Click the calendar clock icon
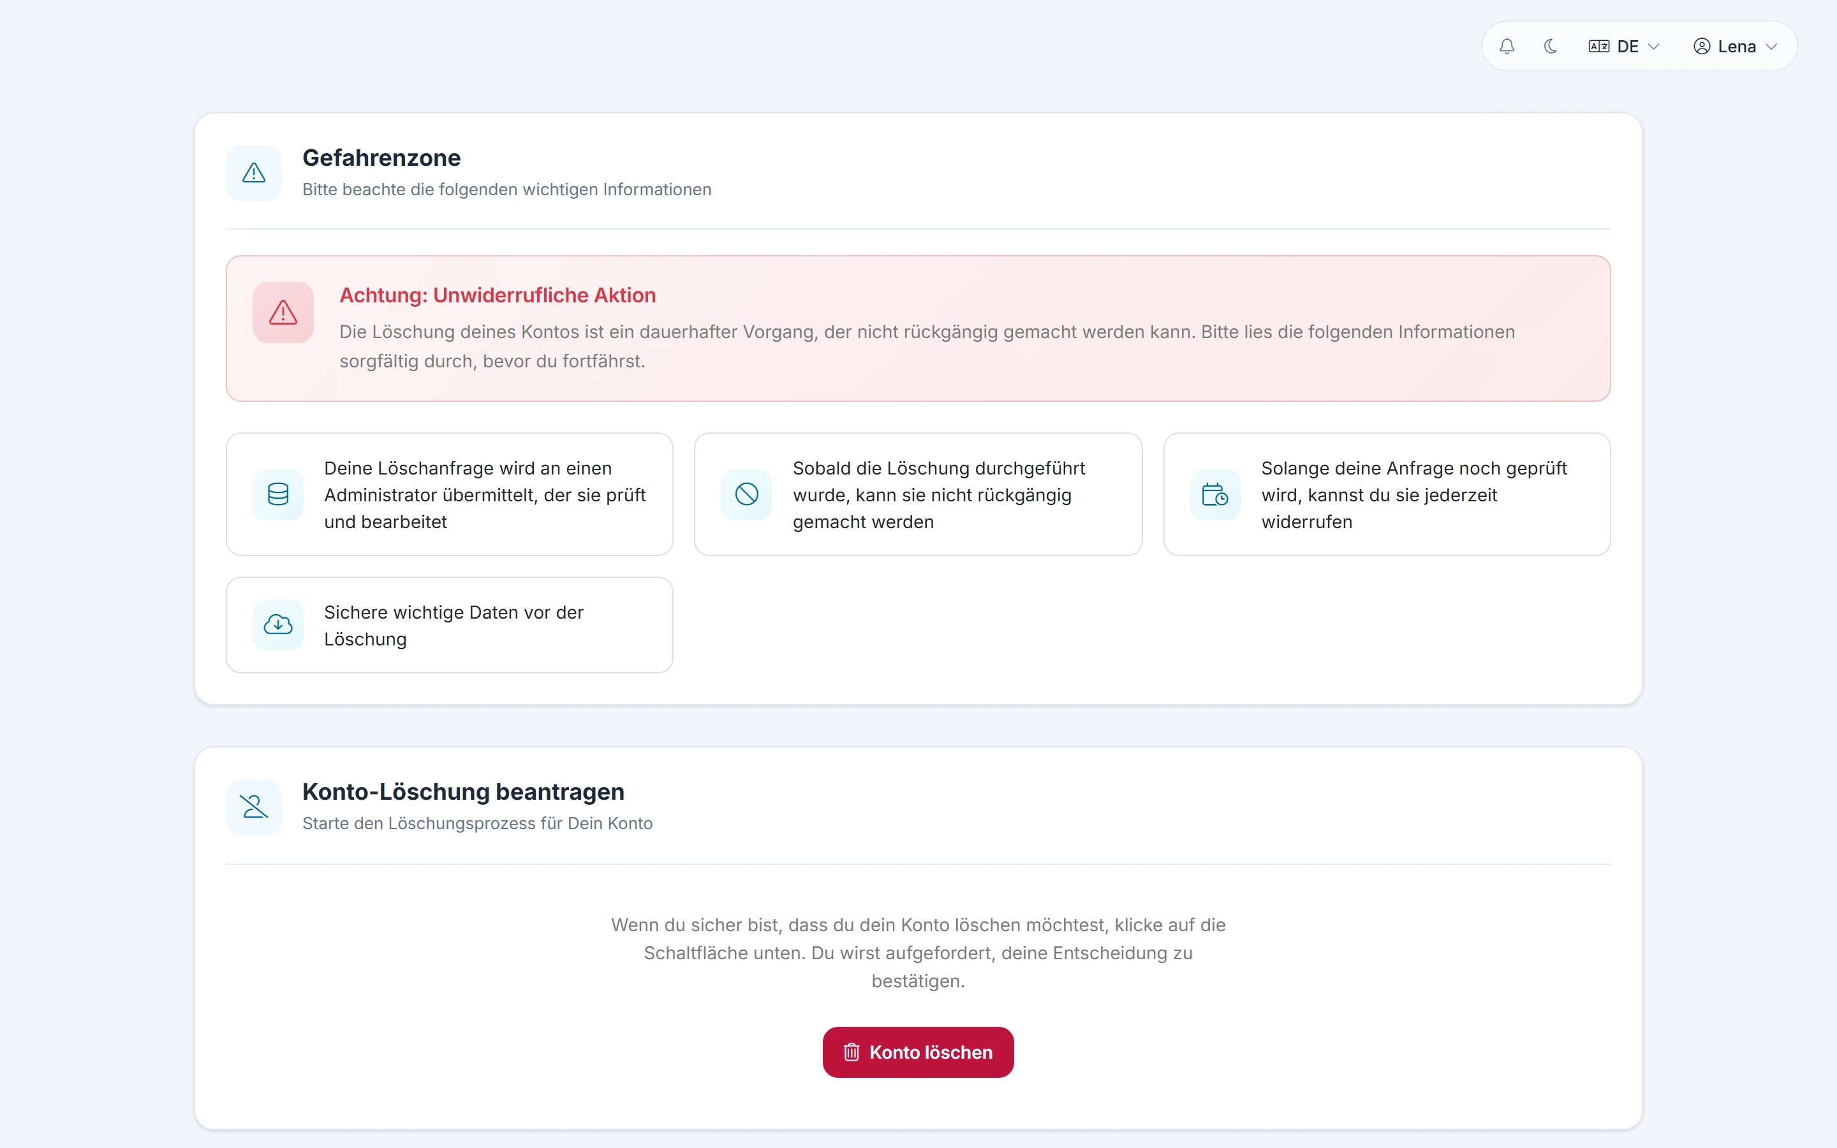 [x=1215, y=494]
